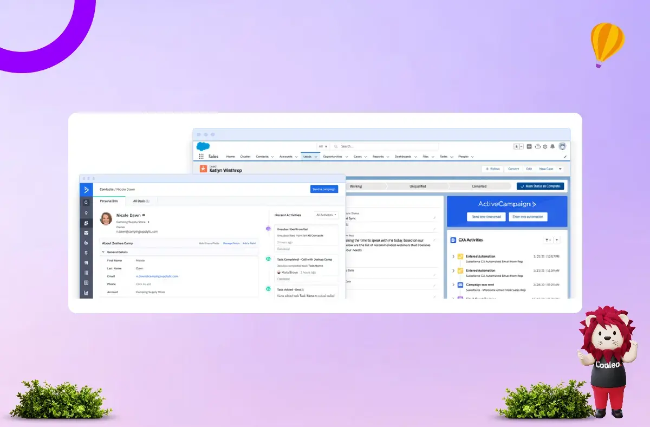Open search in the ActiveCampaign sidebar
650x427 pixels.
point(86,203)
